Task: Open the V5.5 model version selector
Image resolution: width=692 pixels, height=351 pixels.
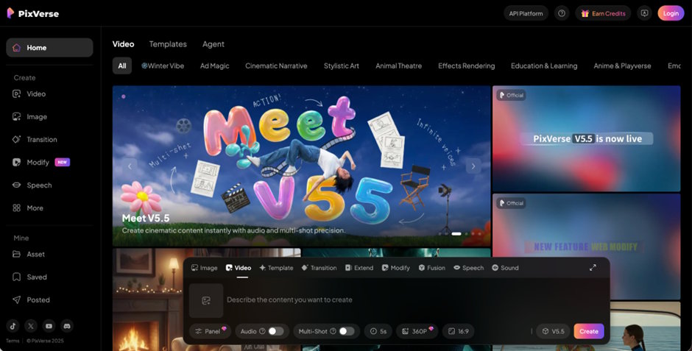Action: (x=553, y=331)
